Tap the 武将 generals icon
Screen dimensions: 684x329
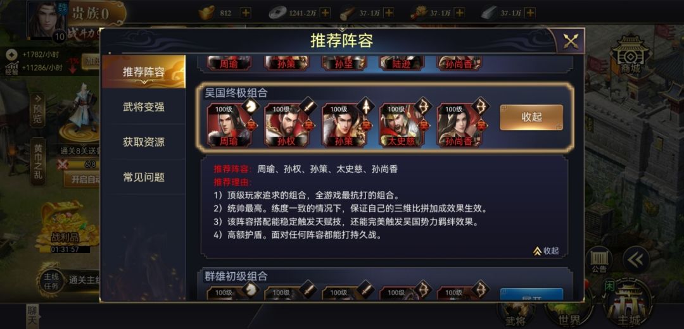[x=515, y=314]
